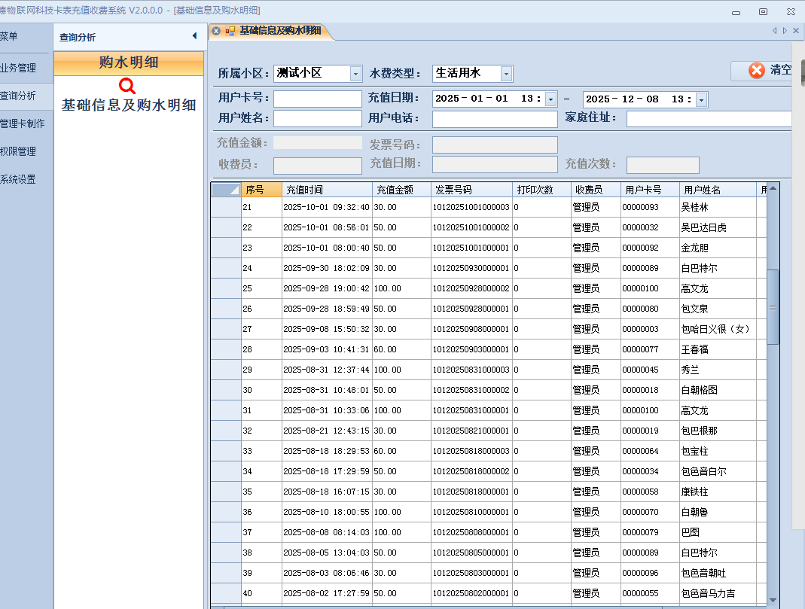Click the scrollbar up arrow in the grid
This screenshot has width=805, height=609.
(773, 188)
